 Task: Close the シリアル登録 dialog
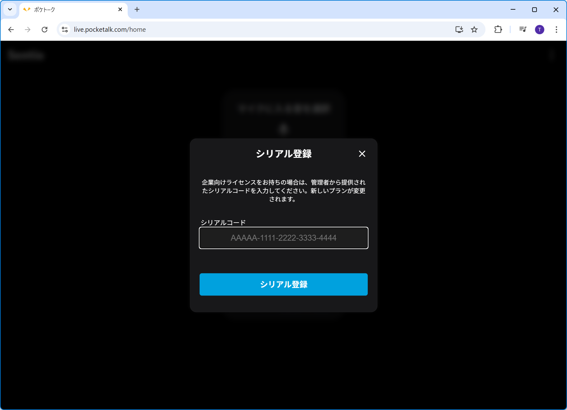[362, 154]
